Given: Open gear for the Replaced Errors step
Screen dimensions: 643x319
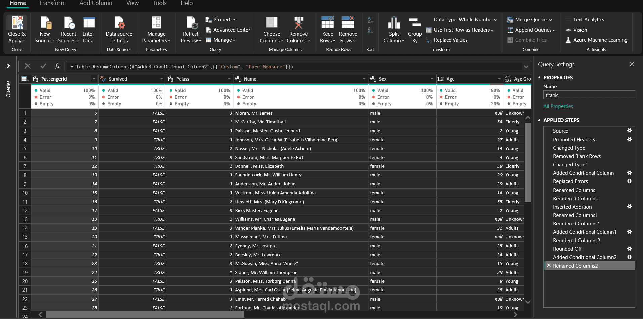Looking at the screenshot, I should (630, 181).
